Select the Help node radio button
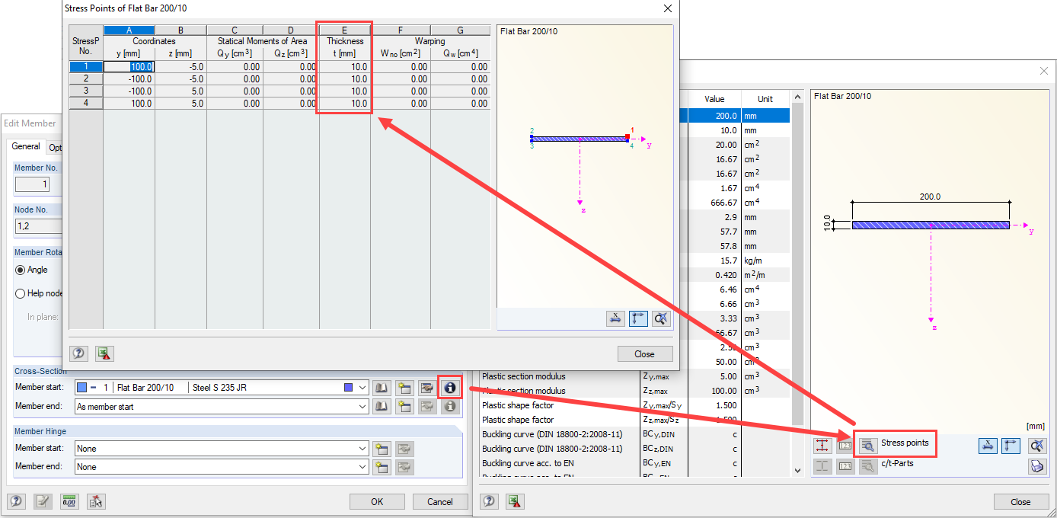This screenshot has width=1057, height=518. click(21, 293)
